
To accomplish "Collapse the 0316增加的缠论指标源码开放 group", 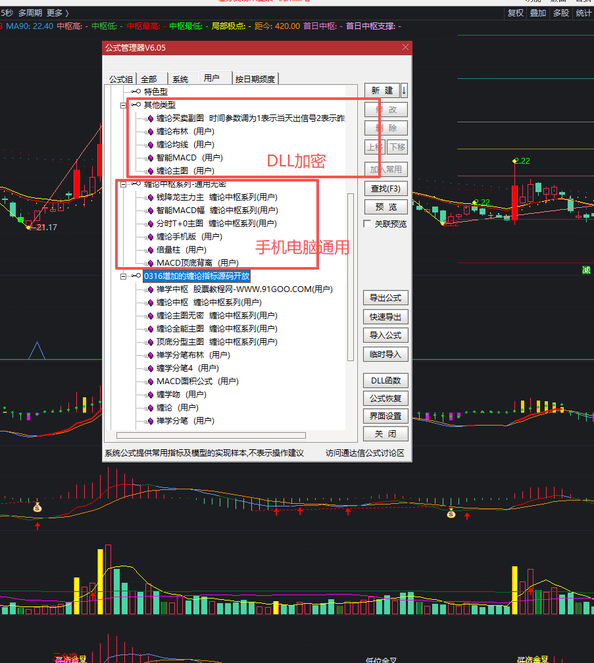I will pyautogui.click(x=123, y=276).
